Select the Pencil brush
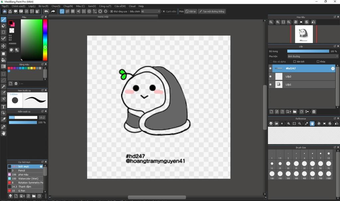Image resolution: width=340 pixels, height=201 pixels. coord(25,170)
